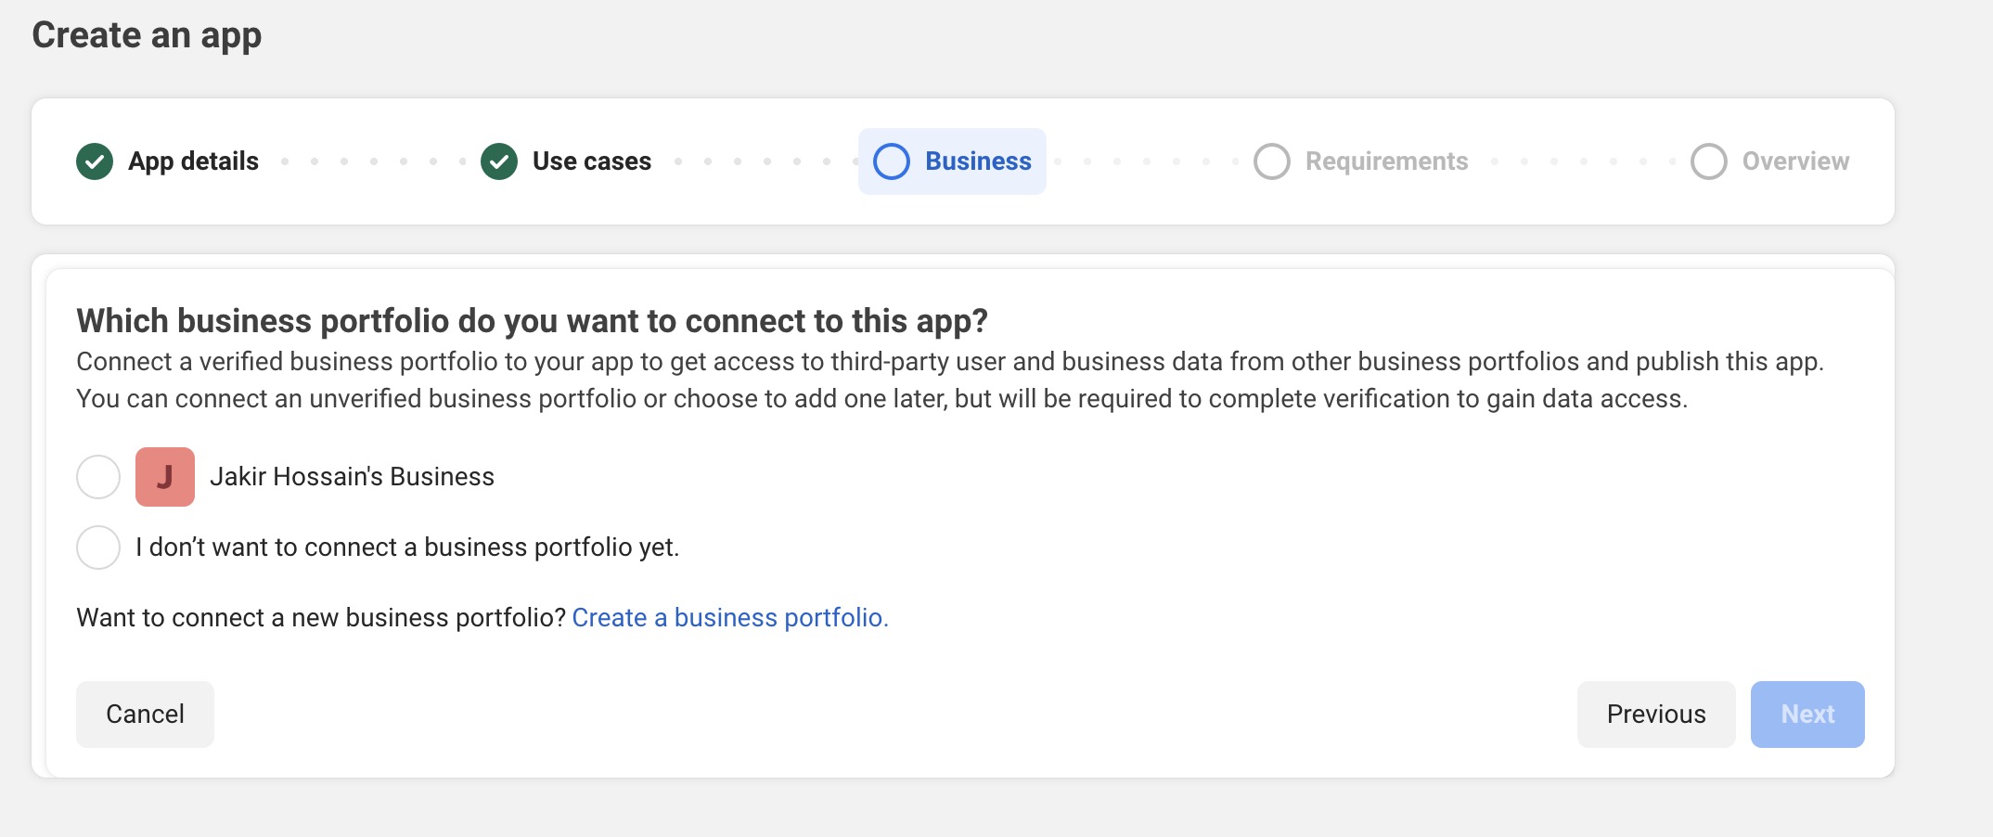Go to the App details step label
Screen dimensions: 1993x837
(x=193, y=161)
